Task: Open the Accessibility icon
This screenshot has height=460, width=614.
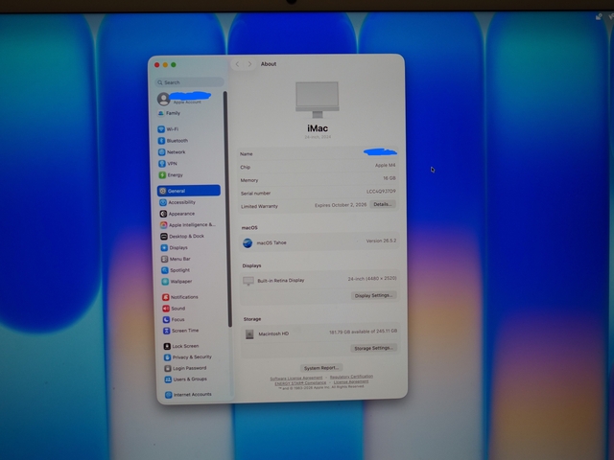Action: point(163,202)
